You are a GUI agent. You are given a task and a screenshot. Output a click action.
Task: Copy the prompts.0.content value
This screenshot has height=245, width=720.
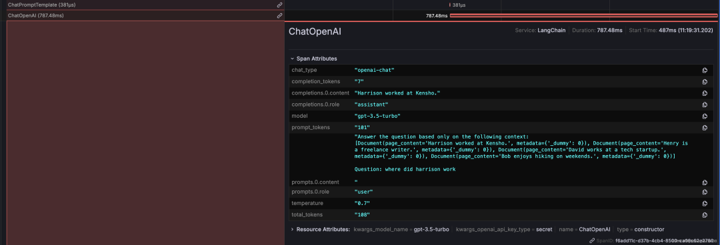click(x=705, y=182)
